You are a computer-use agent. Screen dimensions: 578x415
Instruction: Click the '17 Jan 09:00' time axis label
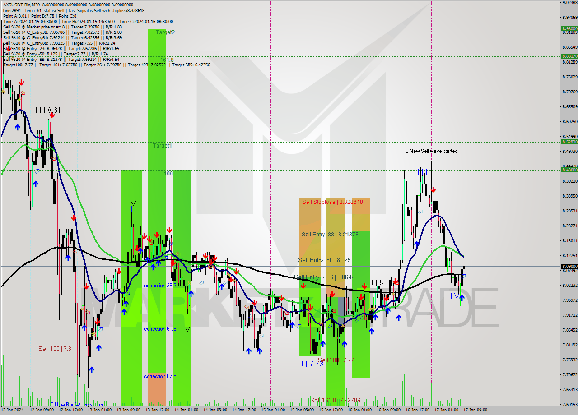(475, 410)
